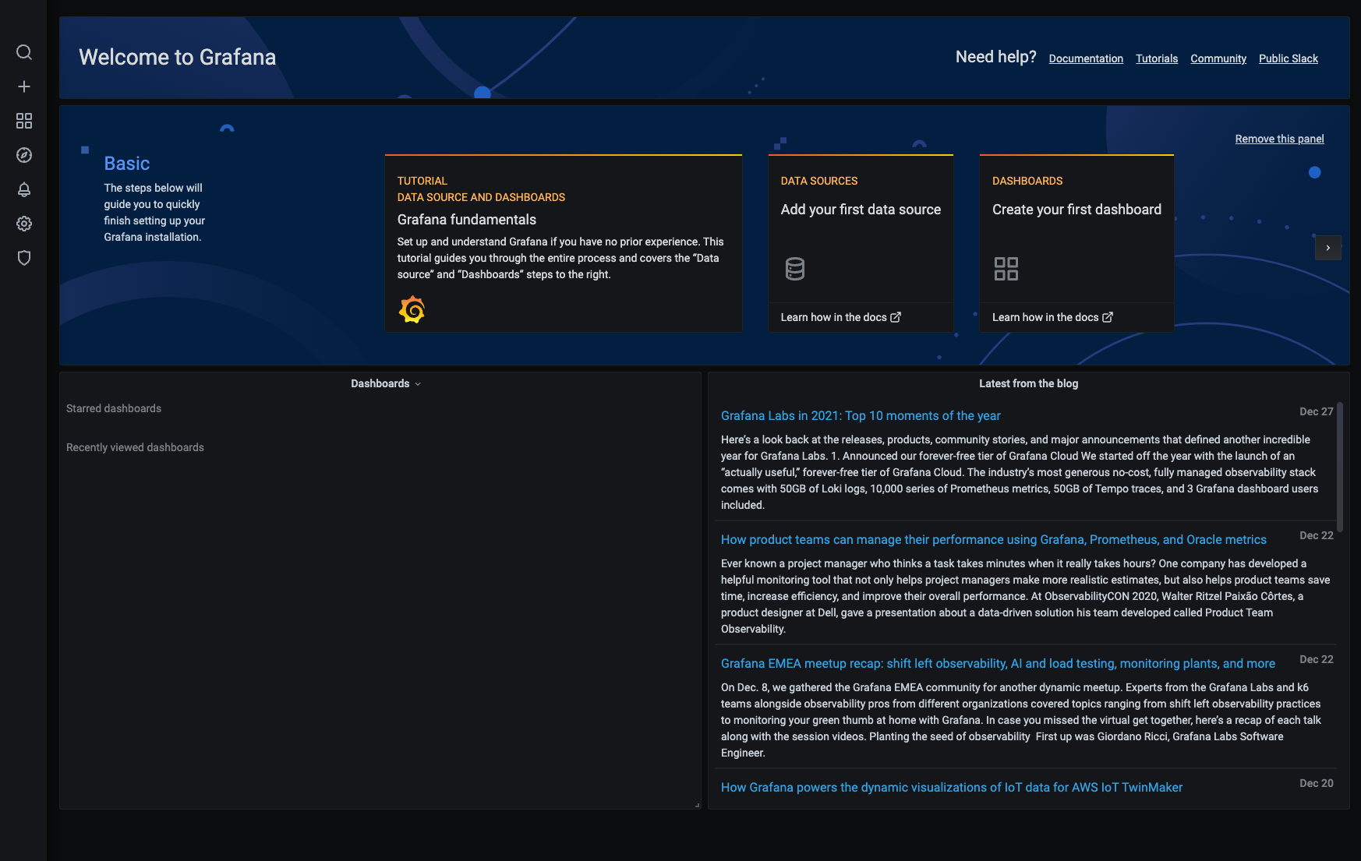Open the Tutorials help link

(x=1157, y=58)
